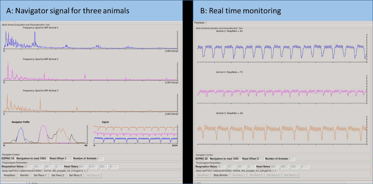Click the Animal 1 RespRate 63 waveform

tap(281, 49)
